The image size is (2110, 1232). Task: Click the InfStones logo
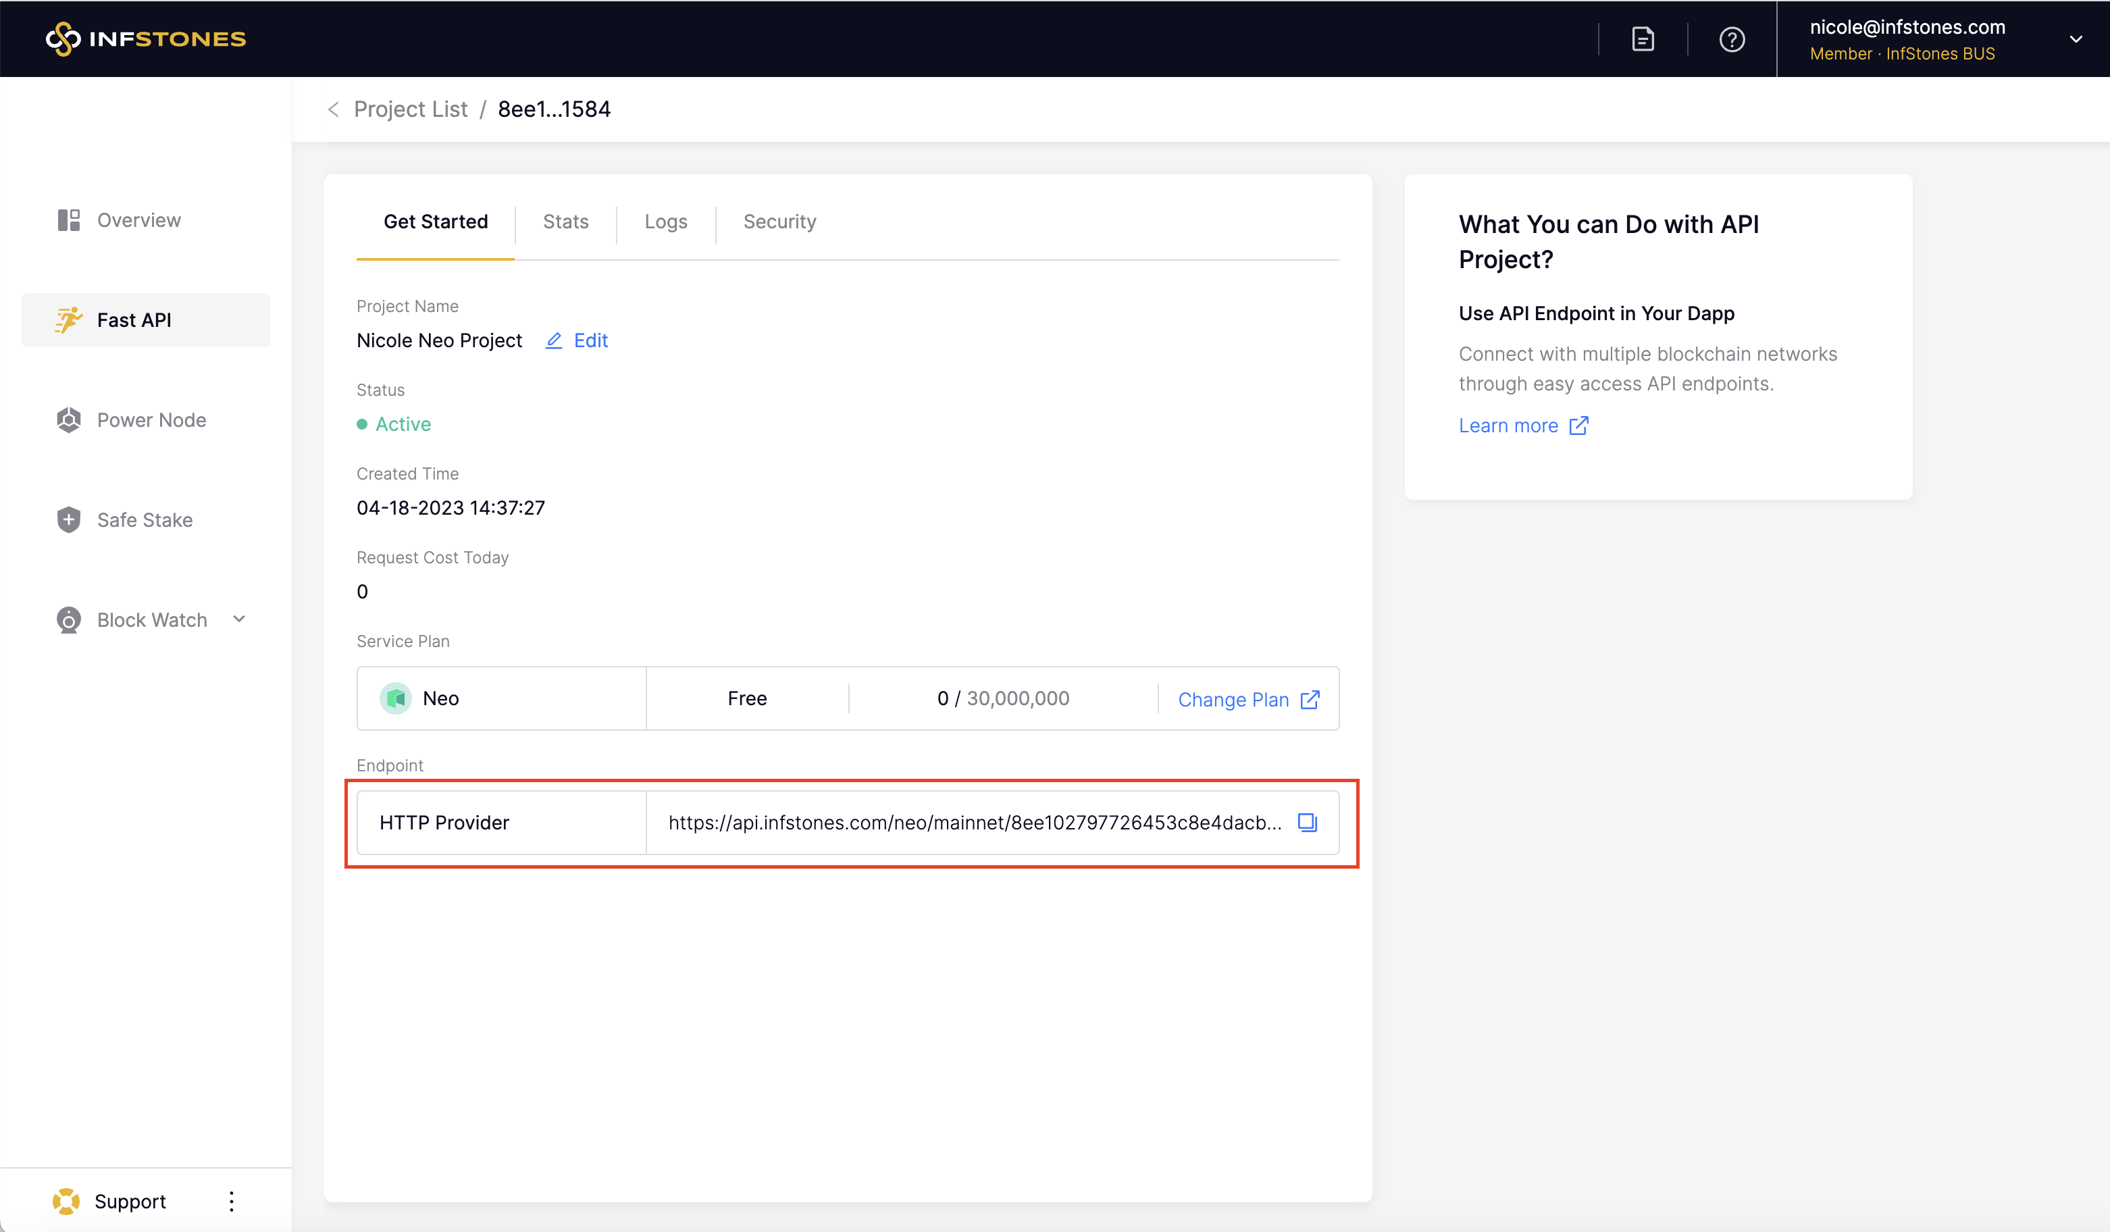146,38
